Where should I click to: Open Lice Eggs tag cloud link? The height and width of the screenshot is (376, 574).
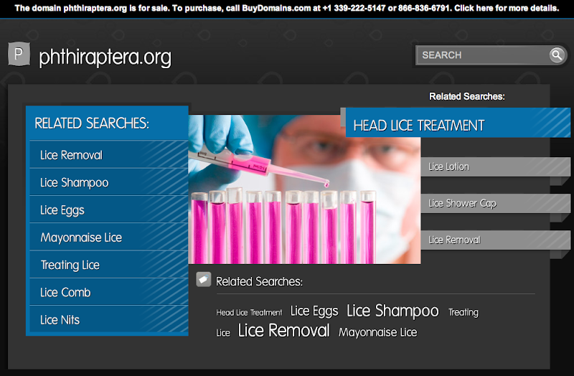(x=314, y=311)
